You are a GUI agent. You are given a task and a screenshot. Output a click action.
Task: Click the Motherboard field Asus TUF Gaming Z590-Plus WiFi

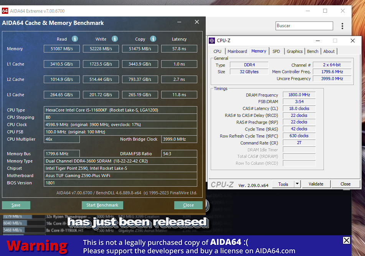(x=121, y=176)
